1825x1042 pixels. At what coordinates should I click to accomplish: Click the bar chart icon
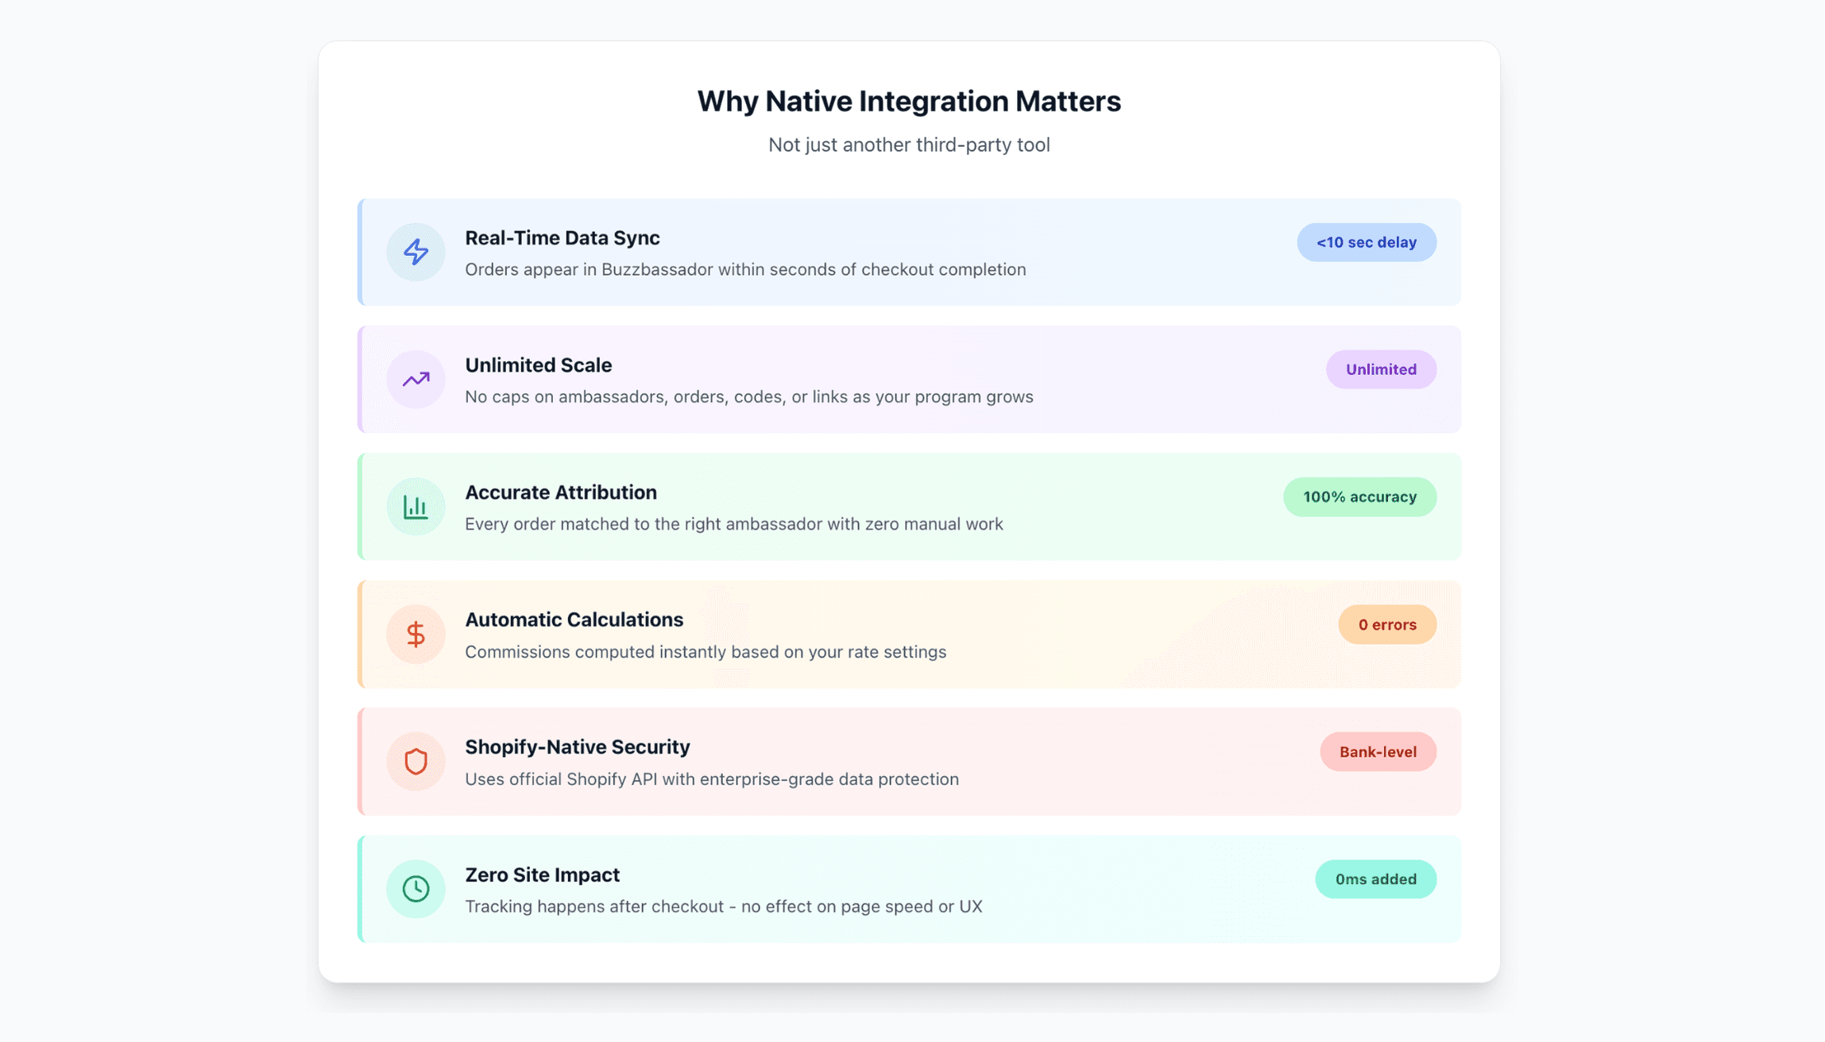point(416,507)
